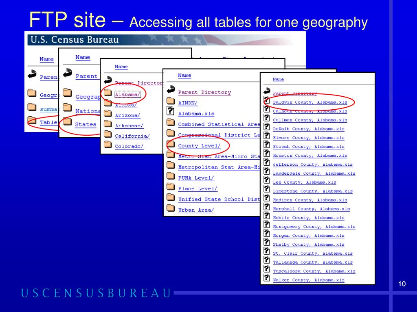Open DeKalb County, Alabama.xls
417x312 pixels.
click(309, 129)
